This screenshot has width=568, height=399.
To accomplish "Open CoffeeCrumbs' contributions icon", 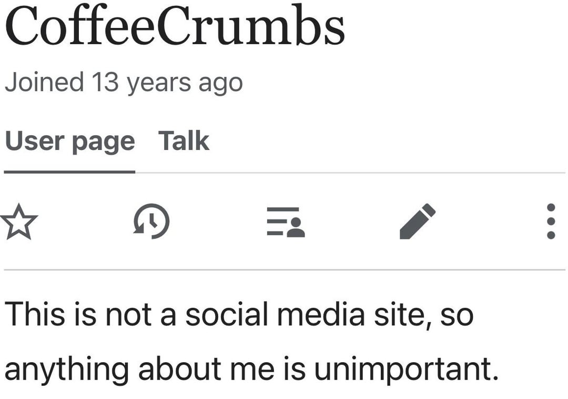I will 286,222.
